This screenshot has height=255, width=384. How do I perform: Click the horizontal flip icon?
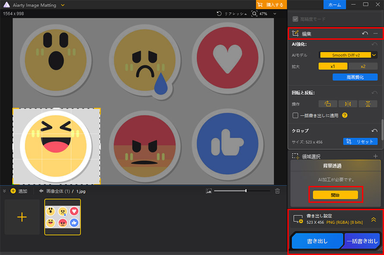(348, 104)
